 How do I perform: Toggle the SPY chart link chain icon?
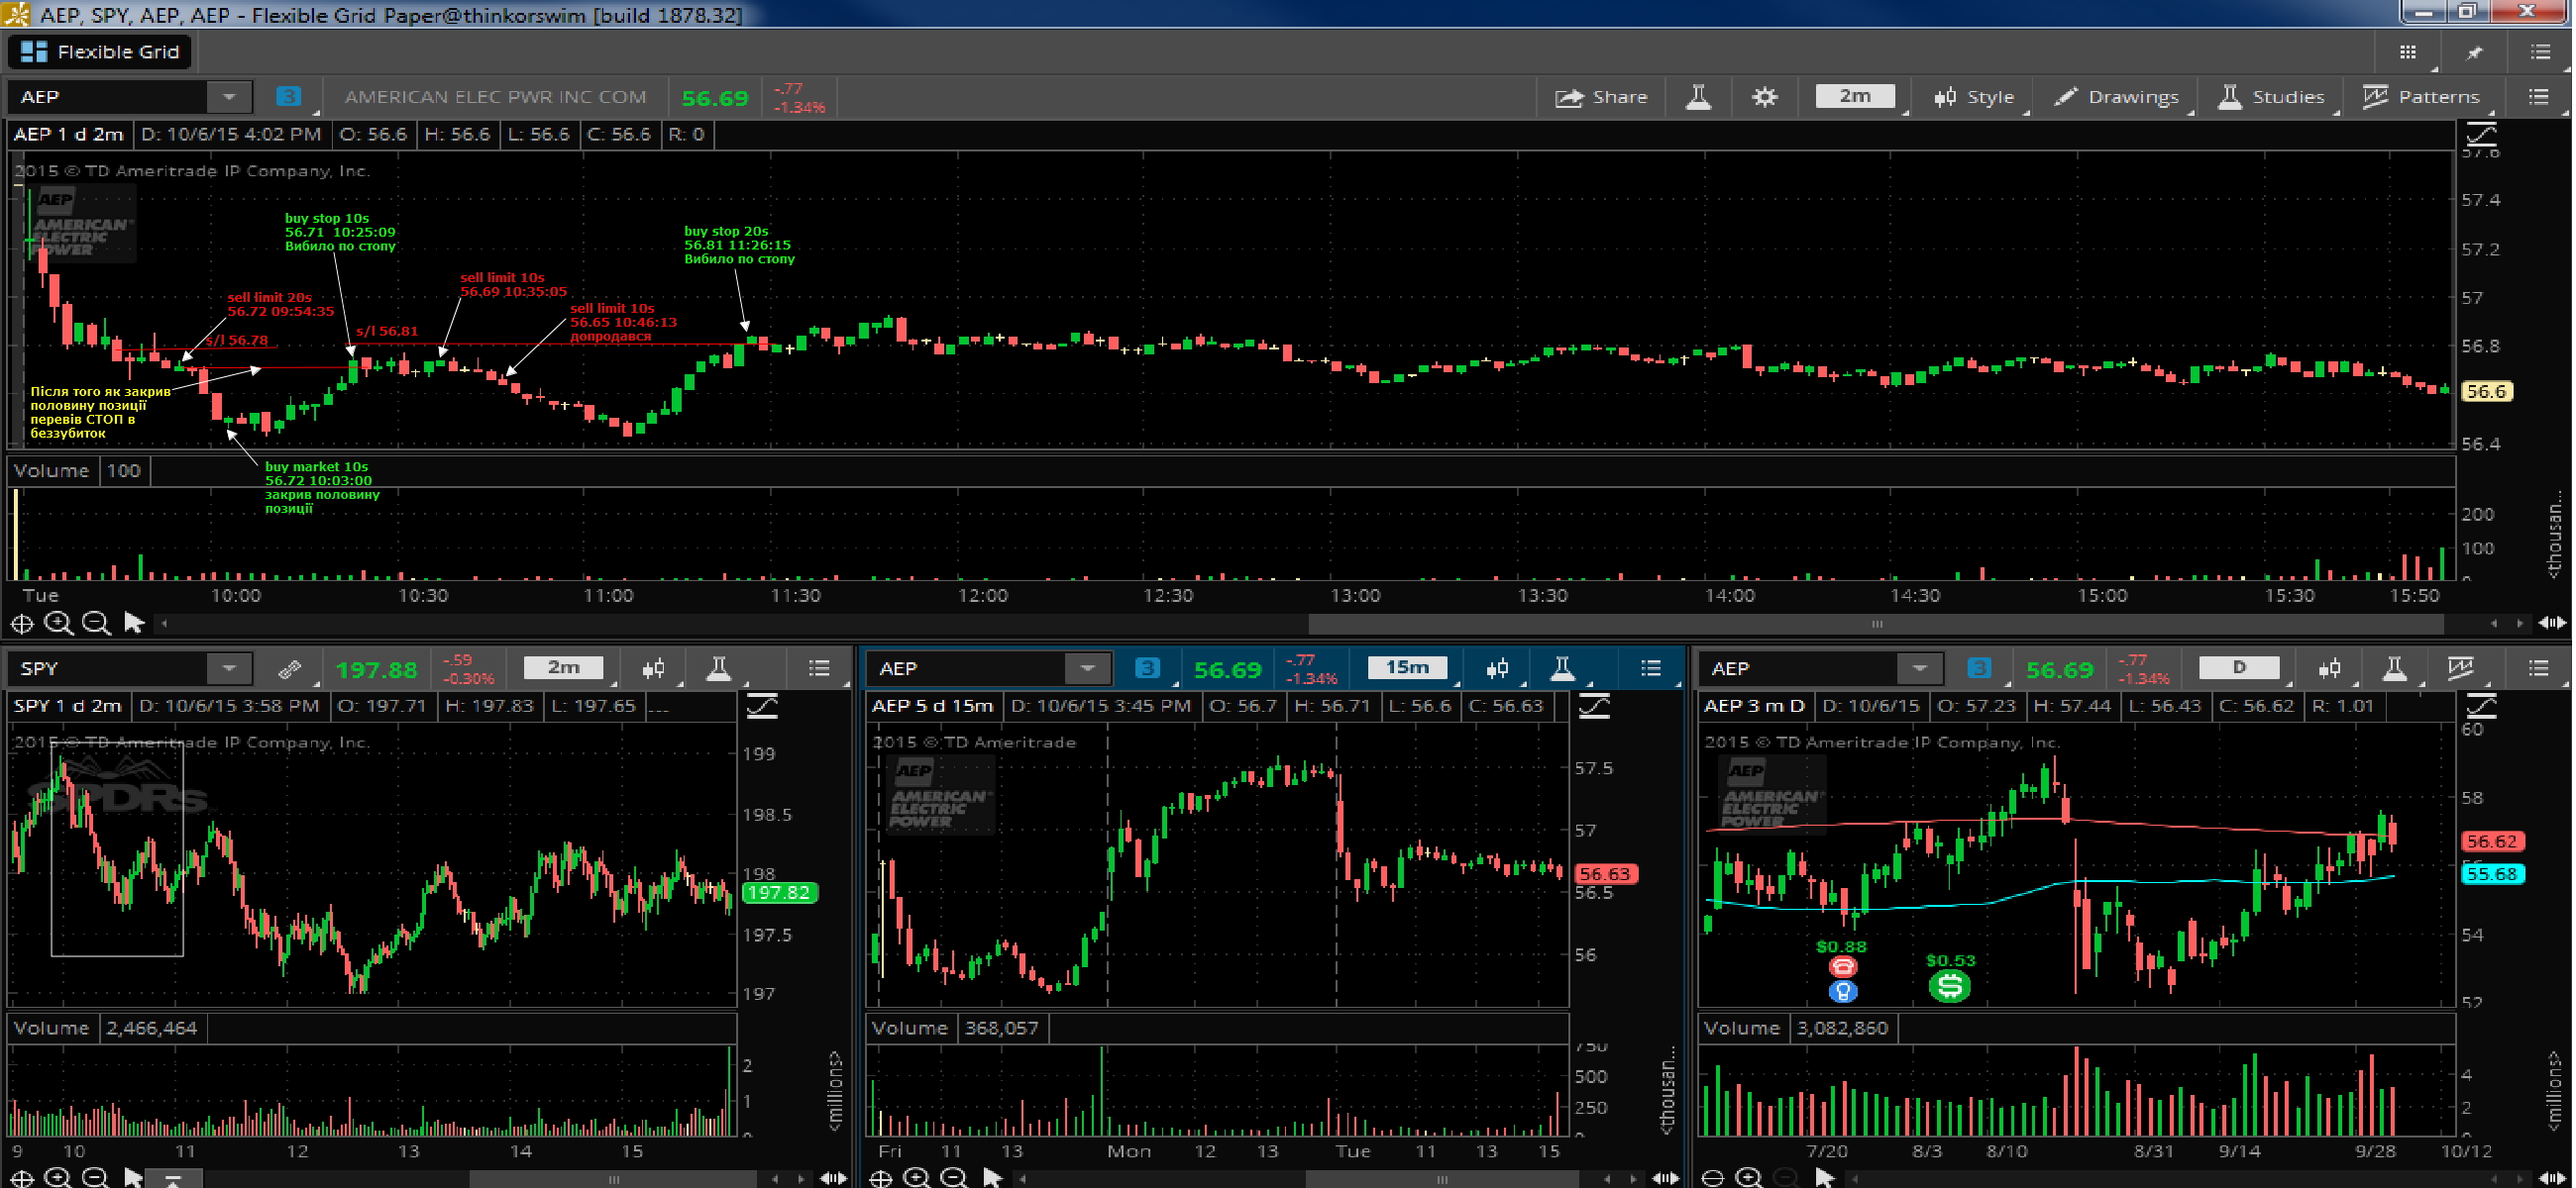(290, 669)
